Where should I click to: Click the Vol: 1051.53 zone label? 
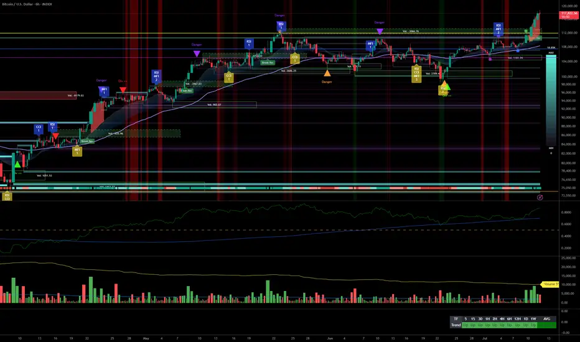(x=44, y=175)
